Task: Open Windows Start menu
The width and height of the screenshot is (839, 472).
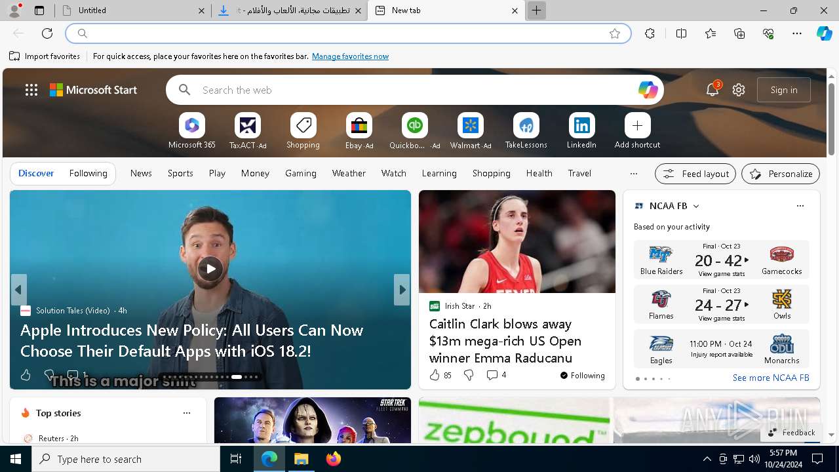Action: click(16, 459)
